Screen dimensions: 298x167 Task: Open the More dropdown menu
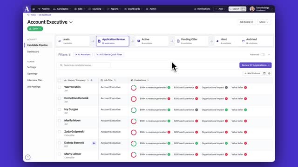[264, 22]
